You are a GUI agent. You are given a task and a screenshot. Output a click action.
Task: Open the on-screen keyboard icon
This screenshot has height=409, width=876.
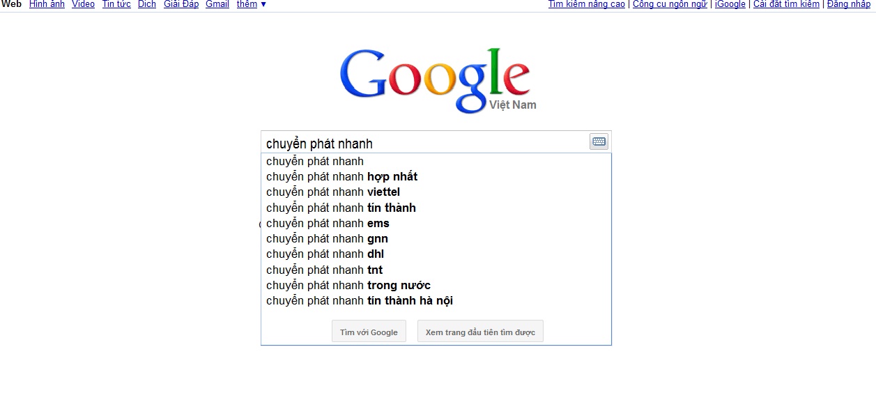point(599,142)
